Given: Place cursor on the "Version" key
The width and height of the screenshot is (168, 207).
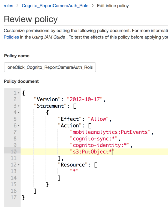Looking at the screenshot, I should (47, 99).
